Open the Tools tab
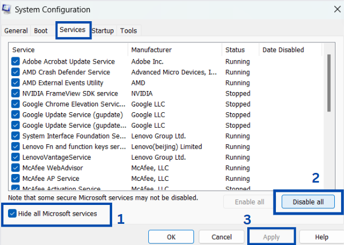 (x=128, y=31)
